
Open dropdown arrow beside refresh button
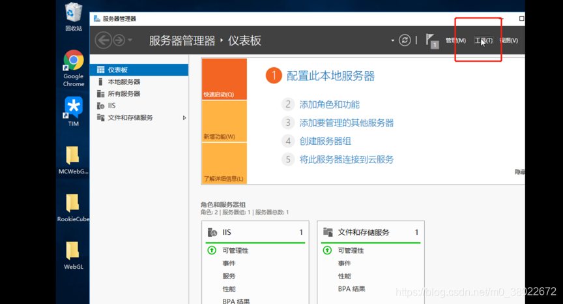392,40
